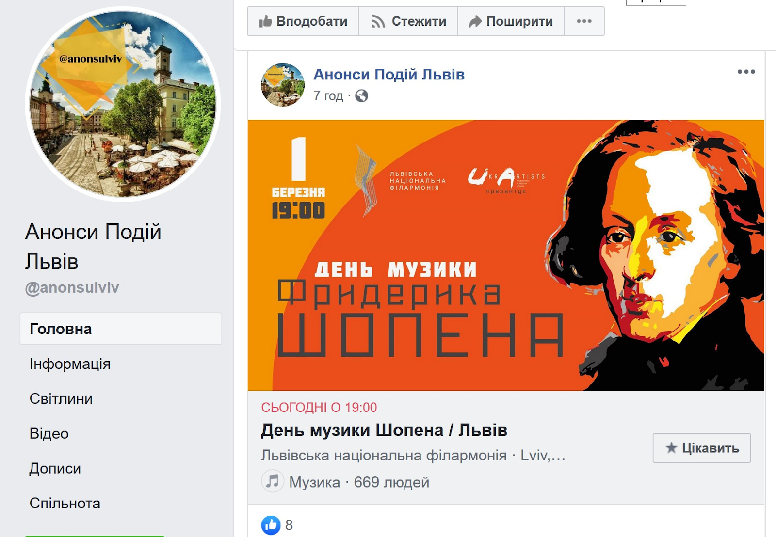Click the Анонси Подій Львів post author link

click(x=389, y=75)
